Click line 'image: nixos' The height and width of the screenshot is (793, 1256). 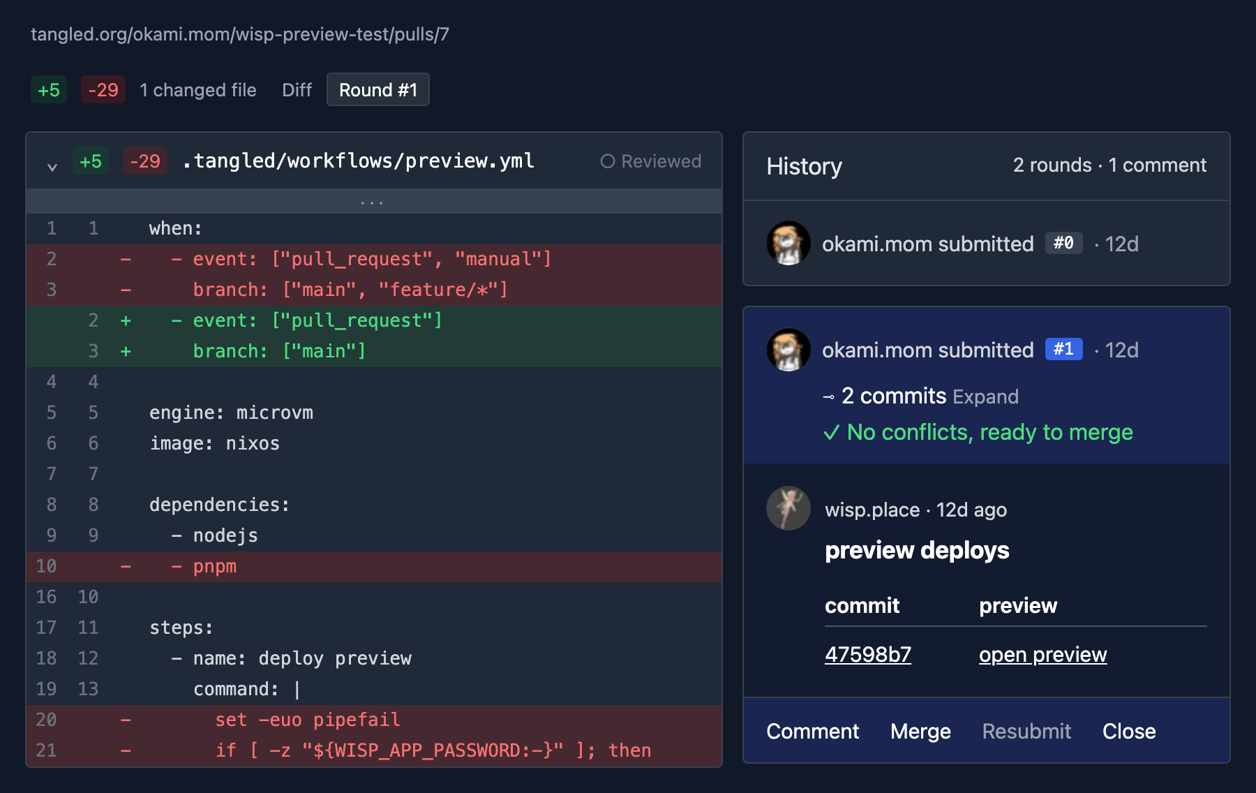[373, 443]
